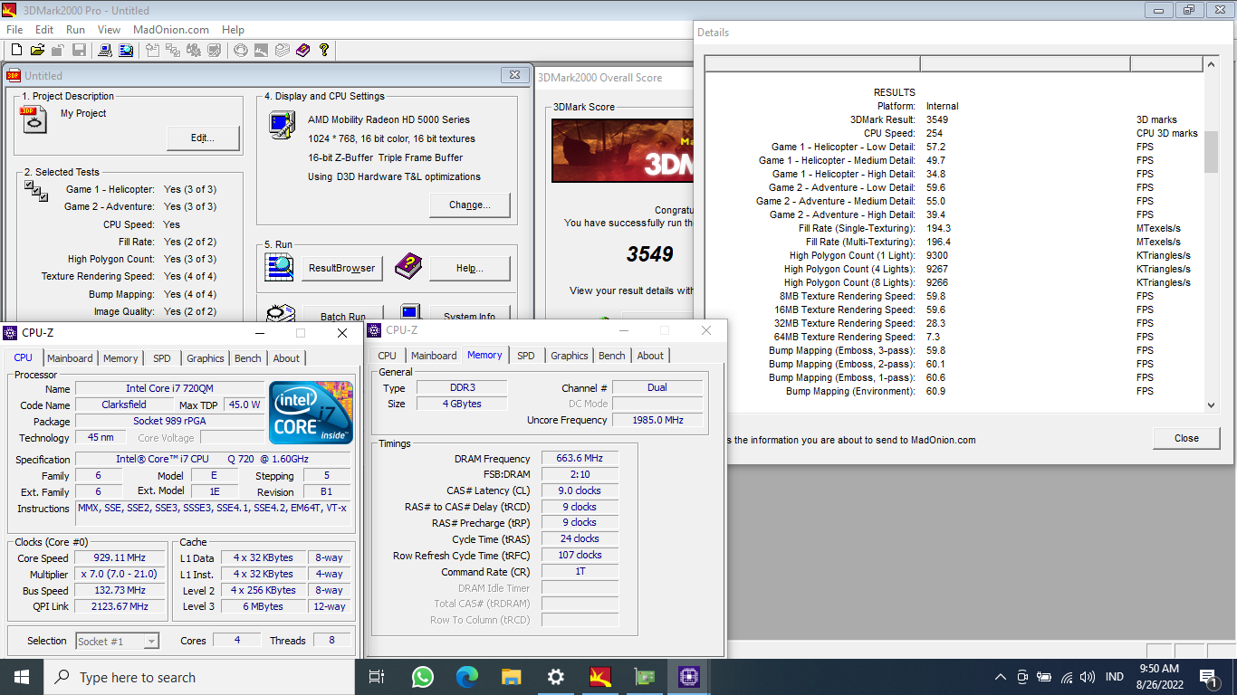Image resolution: width=1237 pixels, height=695 pixels.
Task: Click the New project toolbar icon
Action: pyautogui.click(x=16, y=50)
